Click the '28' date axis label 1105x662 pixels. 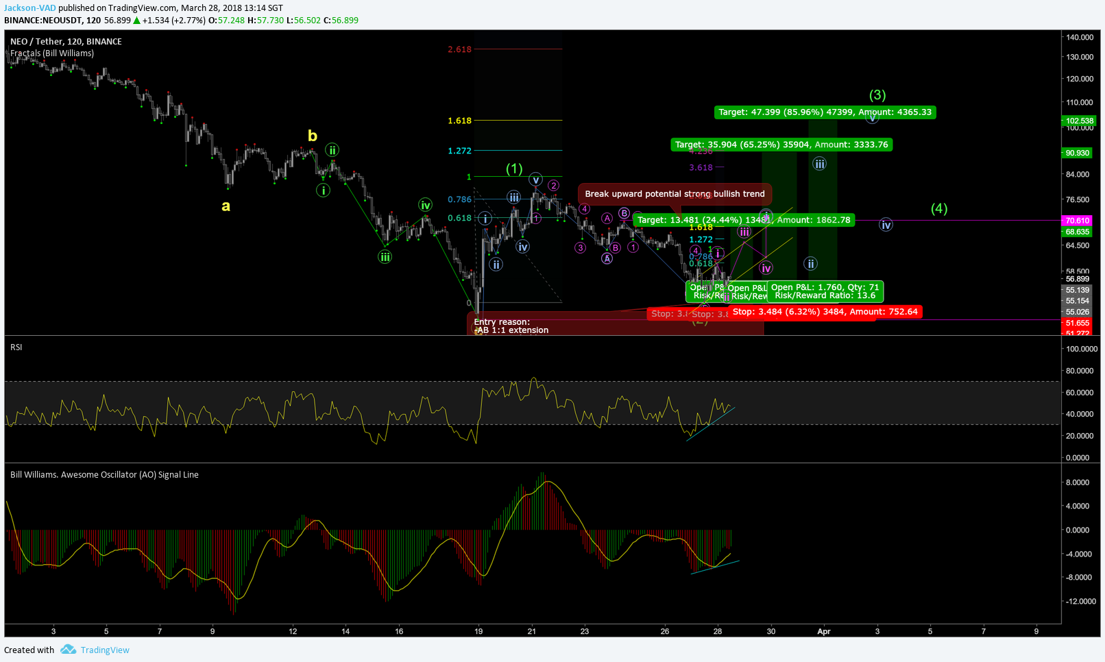(718, 631)
